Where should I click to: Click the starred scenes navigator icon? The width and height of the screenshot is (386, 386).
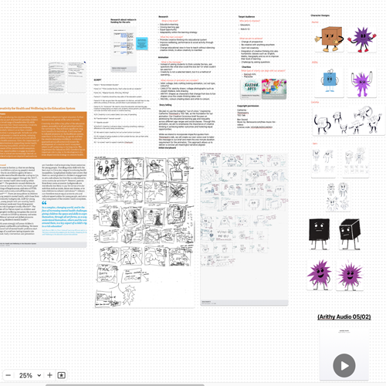(62, 375)
